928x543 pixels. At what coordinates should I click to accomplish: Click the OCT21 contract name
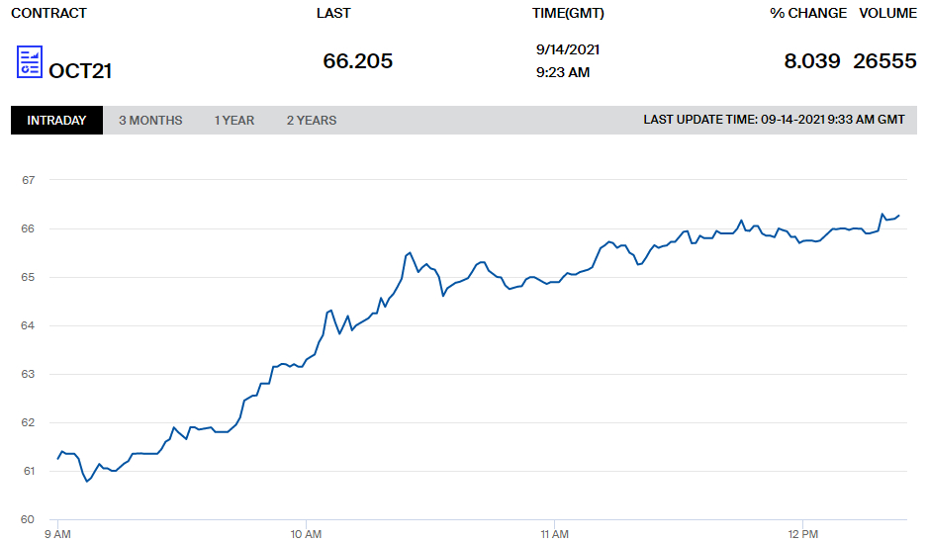tap(80, 71)
